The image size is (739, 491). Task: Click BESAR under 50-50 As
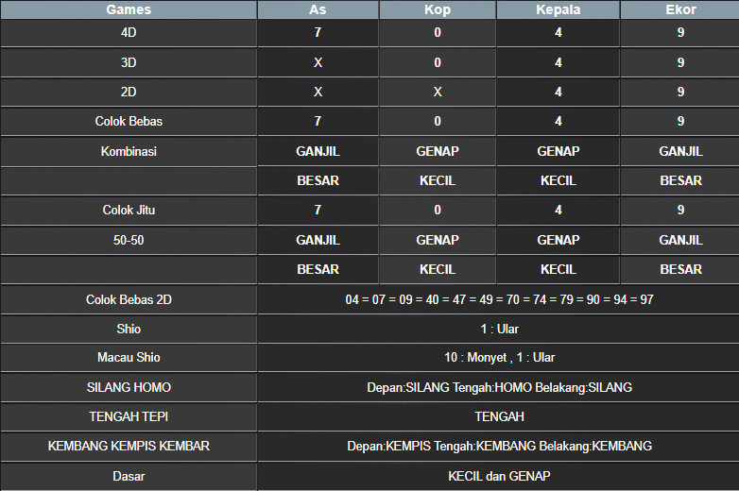click(318, 270)
